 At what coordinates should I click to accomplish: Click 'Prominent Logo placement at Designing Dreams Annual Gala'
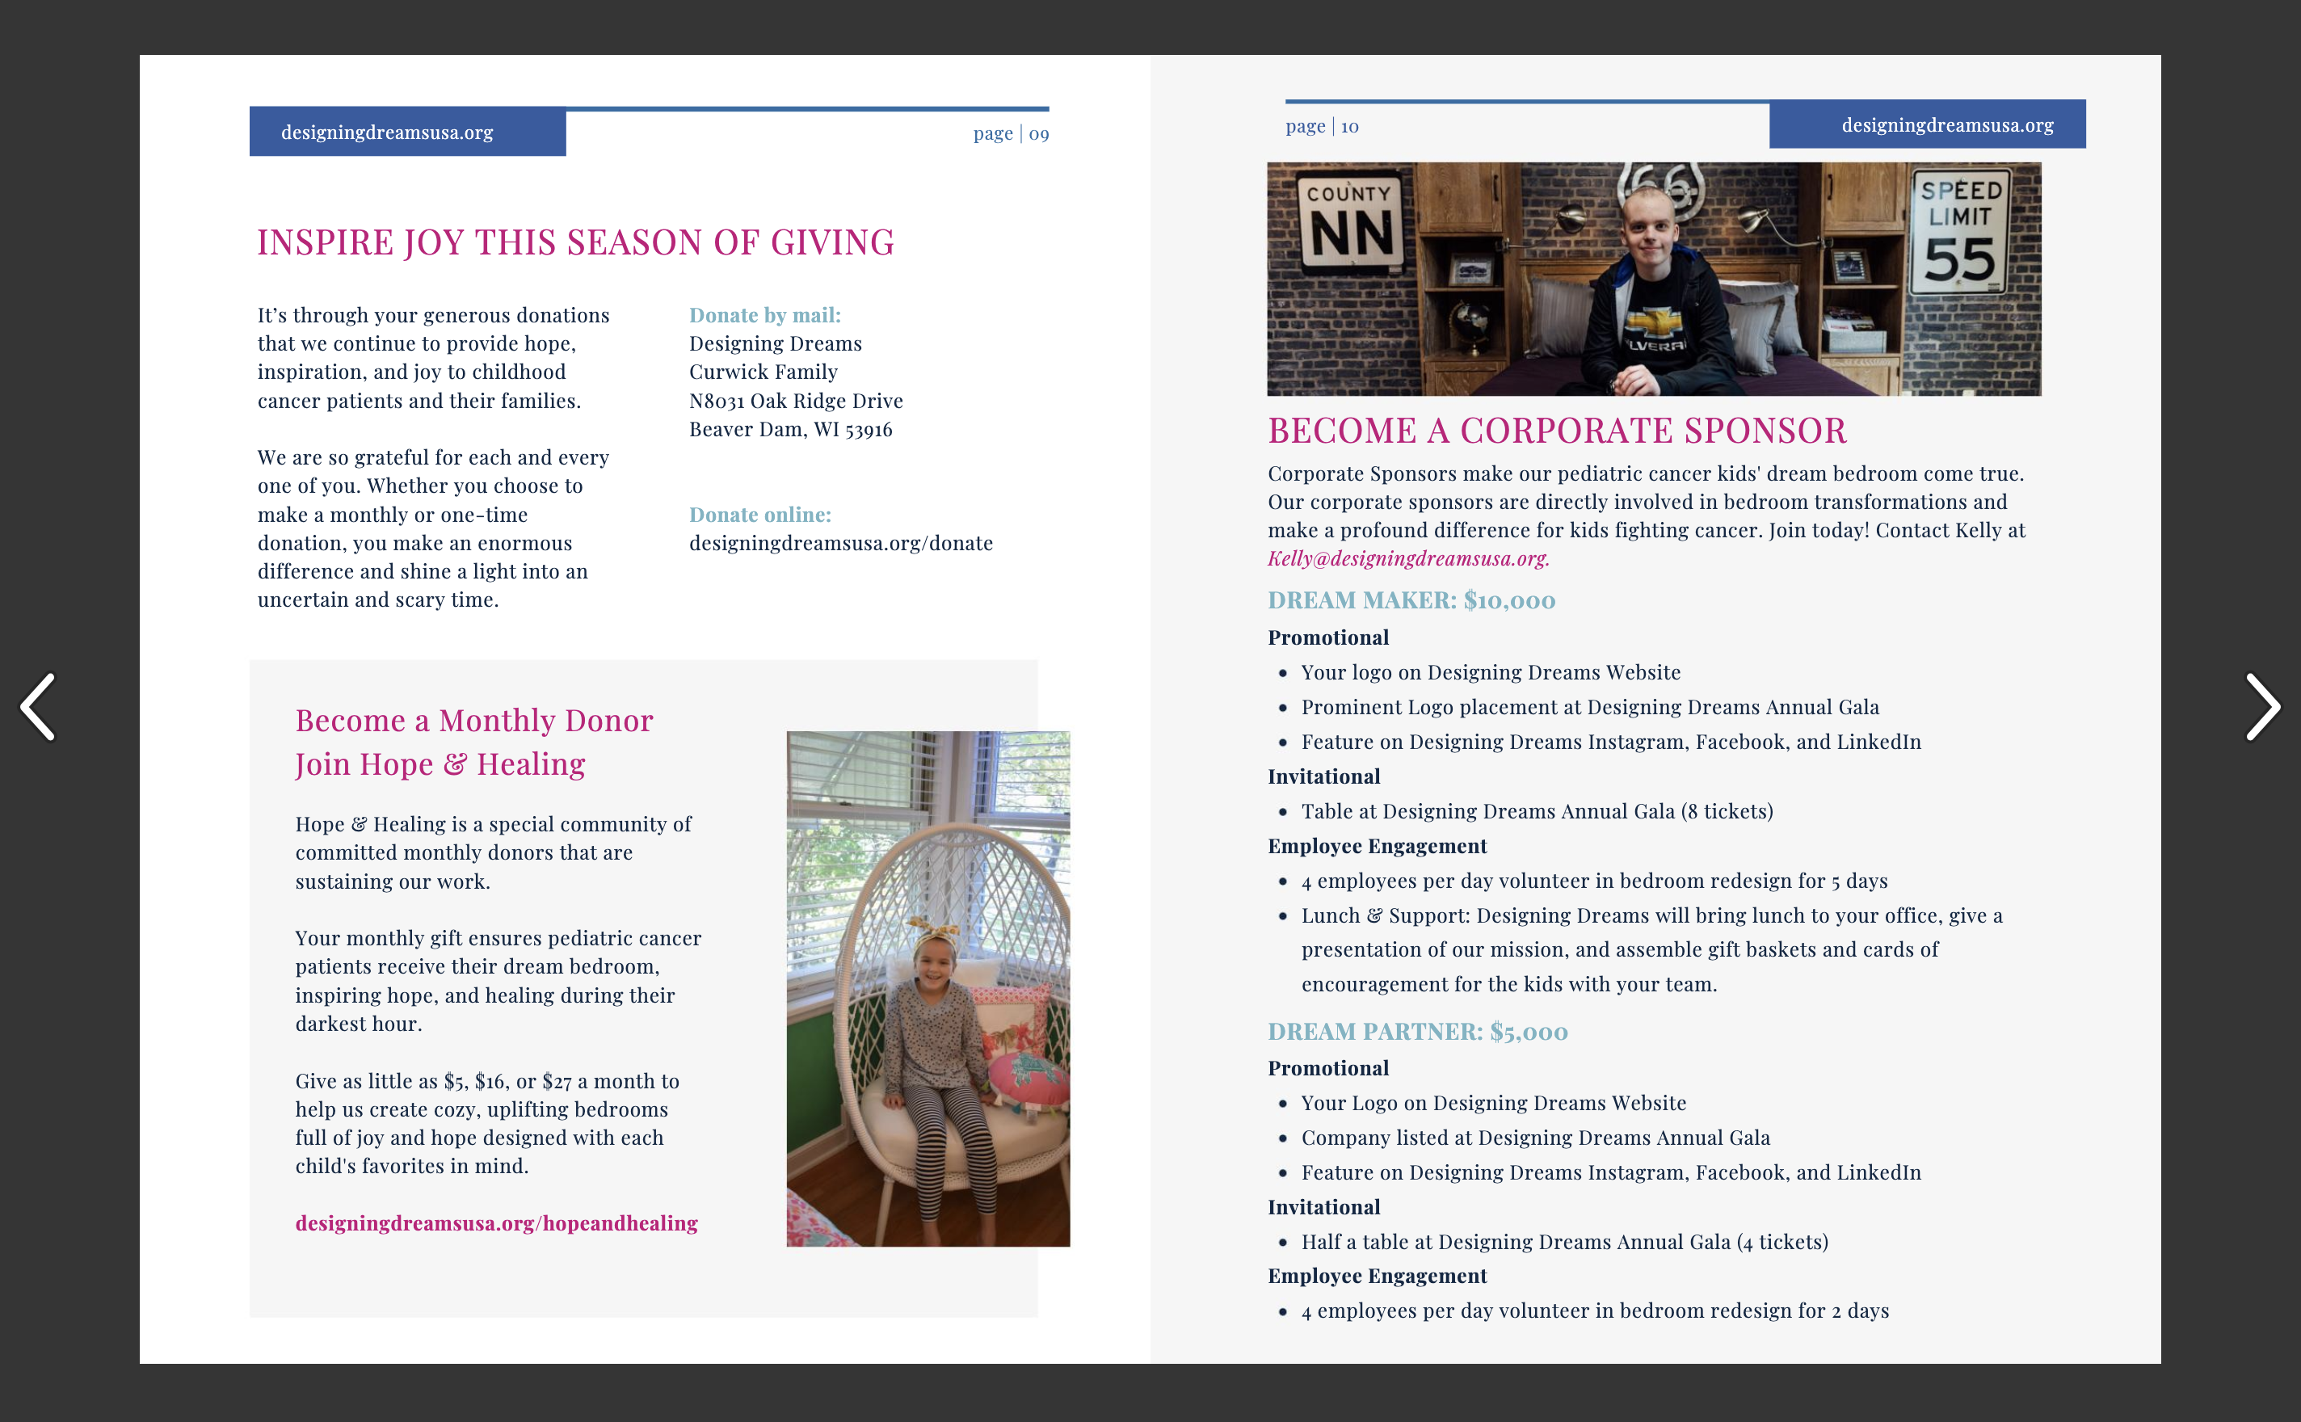pos(1590,707)
